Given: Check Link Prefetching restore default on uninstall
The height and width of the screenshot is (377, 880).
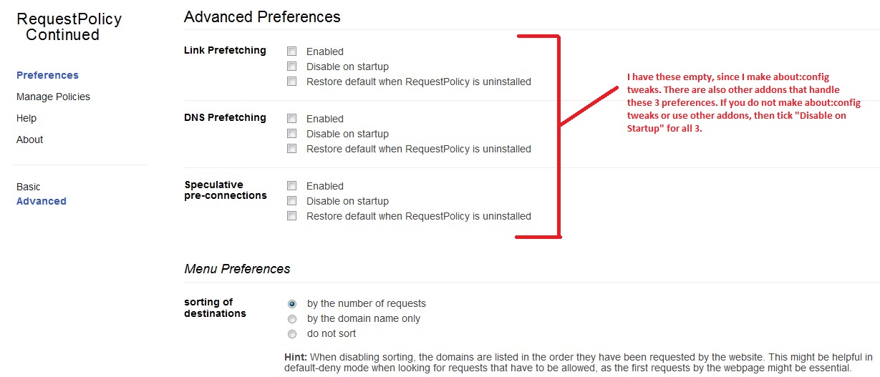Looking at the screenshot, I should click(291, 82).
